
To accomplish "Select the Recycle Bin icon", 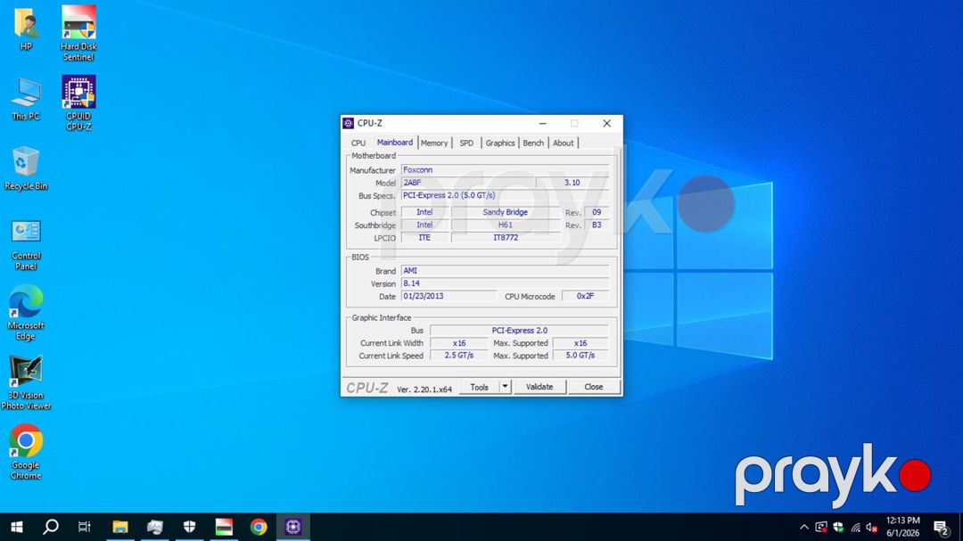I will [x=26, y=168].
